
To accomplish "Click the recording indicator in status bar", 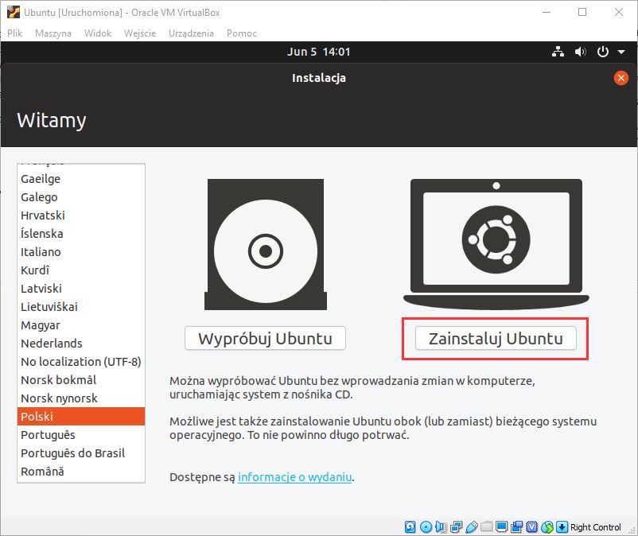I will (x=517, y=527).
